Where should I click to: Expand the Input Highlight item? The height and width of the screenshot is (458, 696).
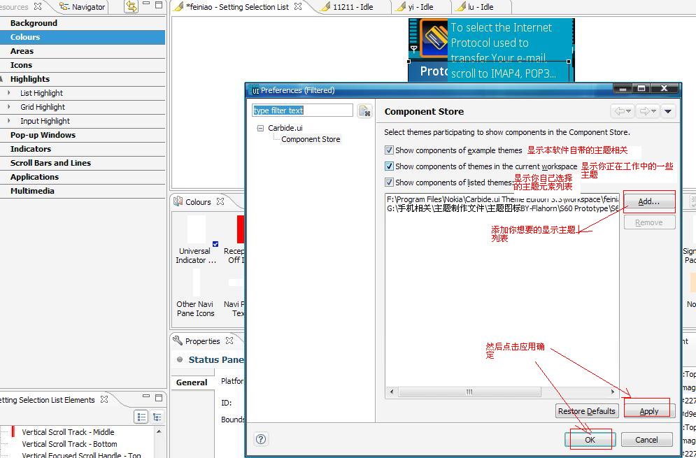click(9, 121)
